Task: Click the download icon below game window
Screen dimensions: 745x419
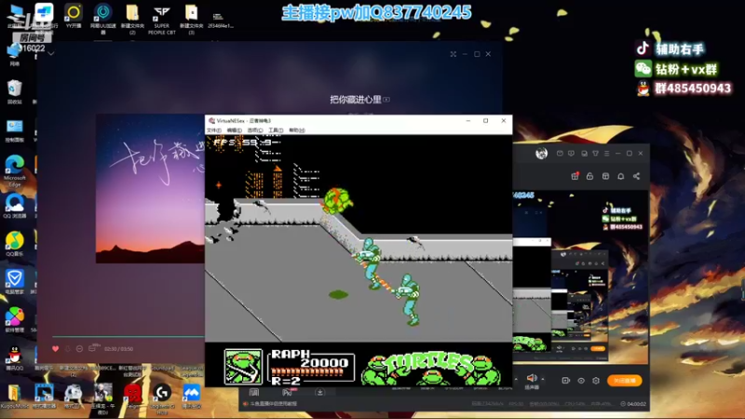Action: tap(319, 392)
